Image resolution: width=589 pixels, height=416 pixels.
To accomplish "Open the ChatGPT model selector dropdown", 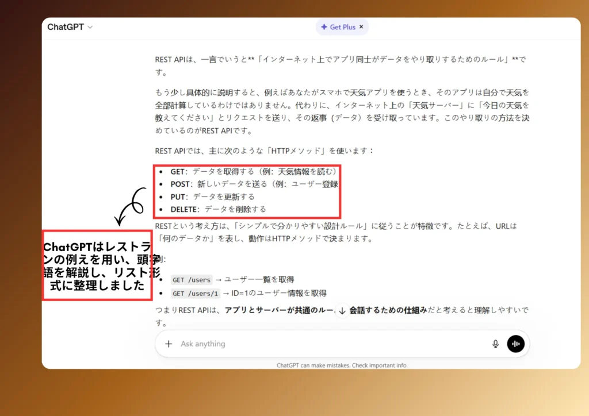I will pyautogui.click(x=70, y=27).
